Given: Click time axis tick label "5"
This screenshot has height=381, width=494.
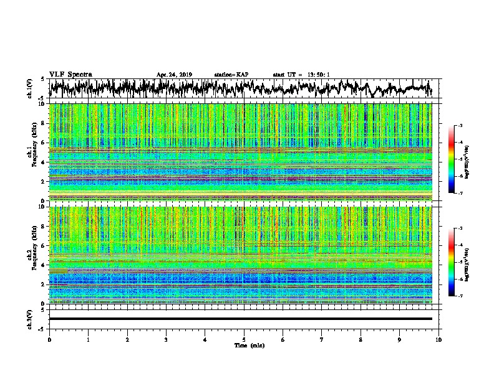Looking at the screenshot, I should [244, 340].
